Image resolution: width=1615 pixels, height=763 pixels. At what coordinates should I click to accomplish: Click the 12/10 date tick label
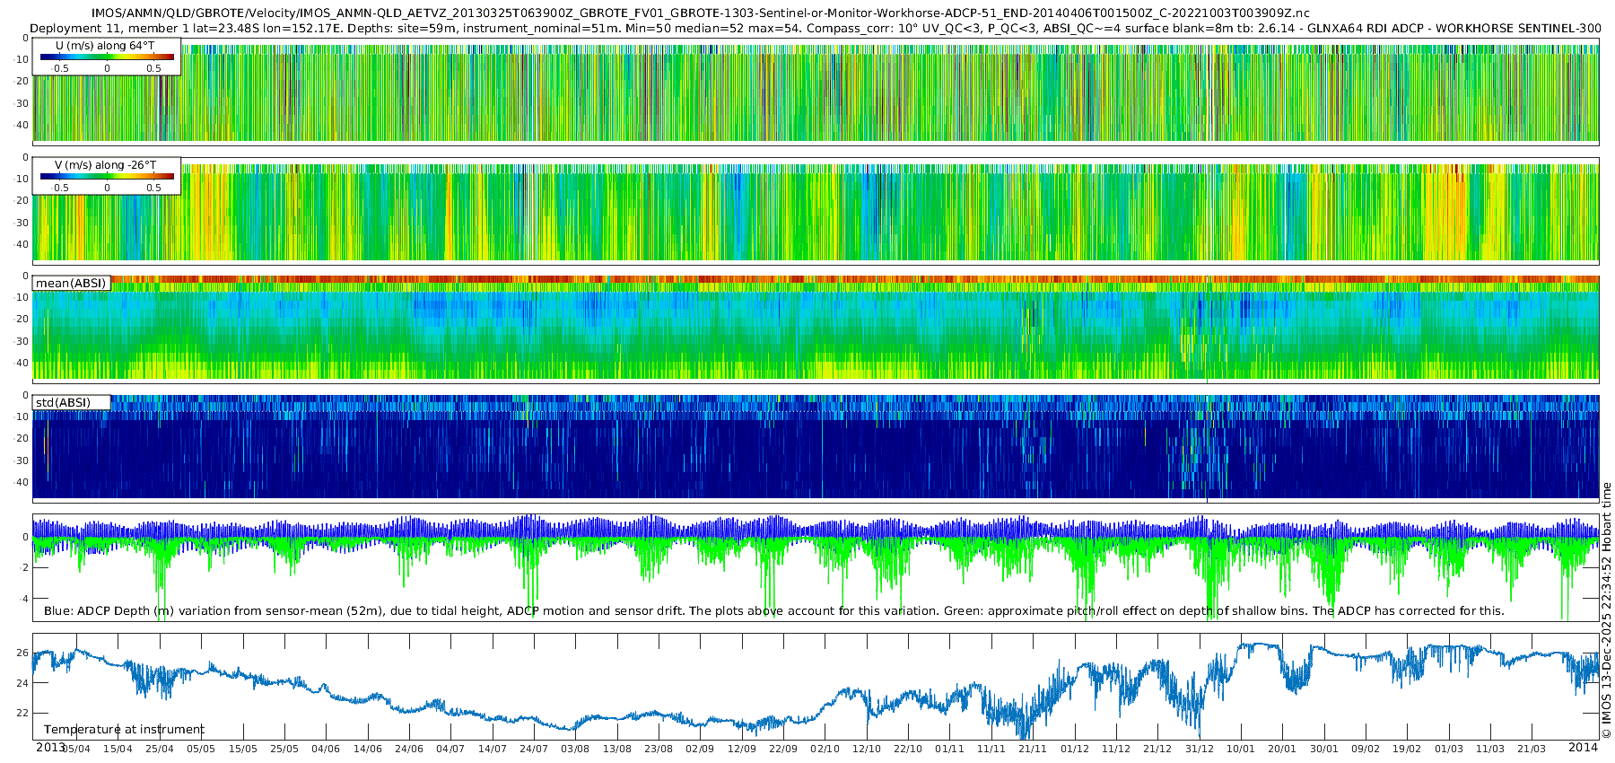coord(867,749)
